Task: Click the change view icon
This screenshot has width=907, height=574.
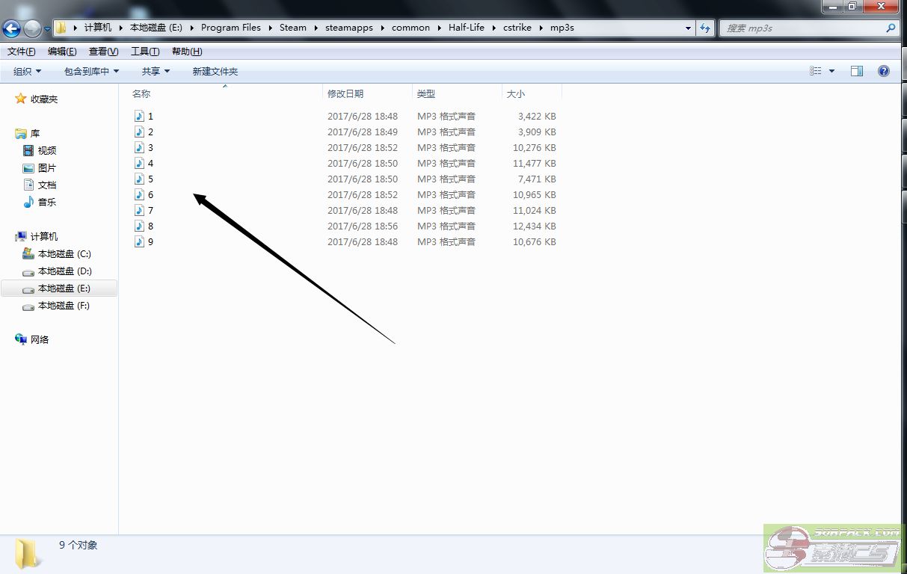Action: [x=816, y=71]
